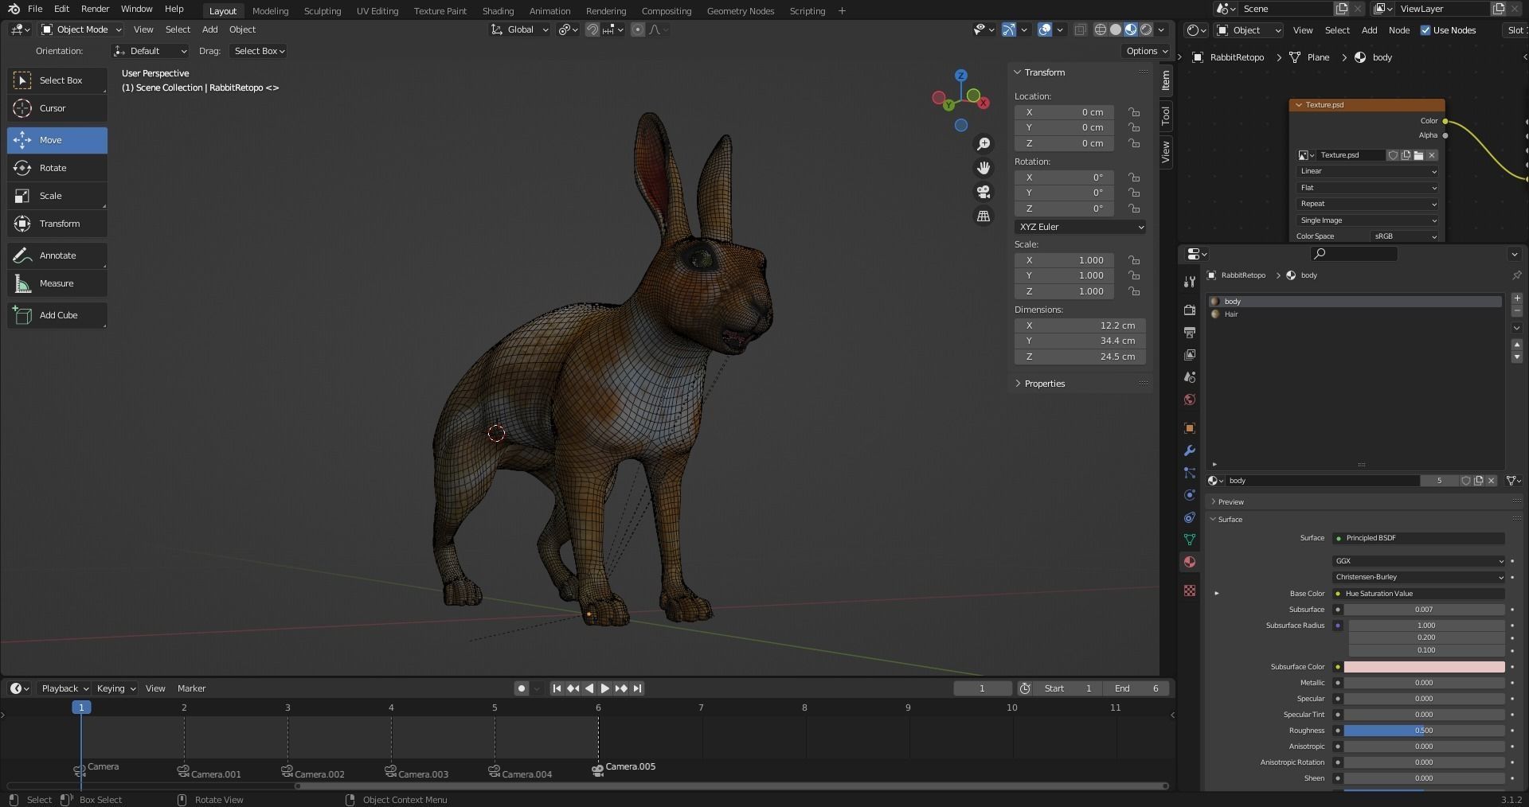The height and width of the screenshot is (807, 1529).
Task: Open the XYZ Euler rotation mode dropdown
Action: point(1080,227)
